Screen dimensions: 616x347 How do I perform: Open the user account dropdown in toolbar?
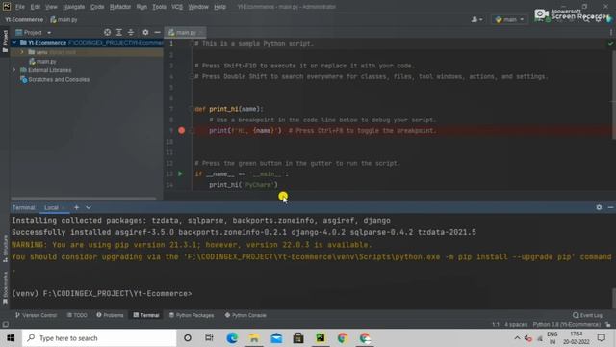476,19
